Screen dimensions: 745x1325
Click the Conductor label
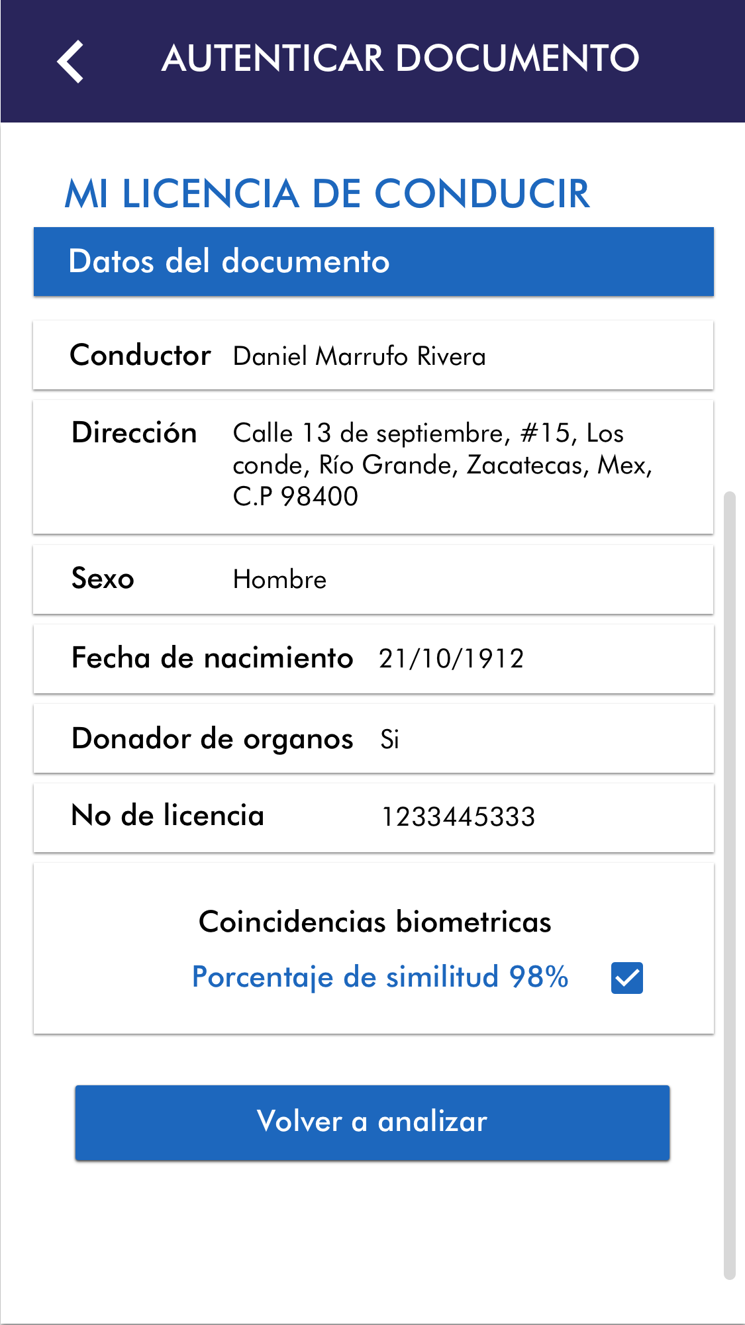pyautogui.click(x=140, y=356)
